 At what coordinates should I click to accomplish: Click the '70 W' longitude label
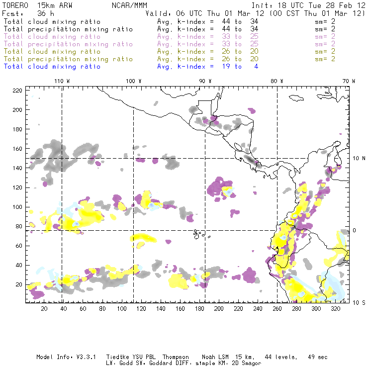[349, 81]
